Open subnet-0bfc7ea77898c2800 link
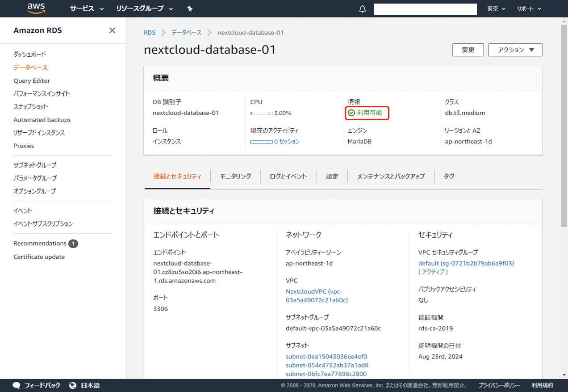568x392 pixels. click(x=326, y=374)
